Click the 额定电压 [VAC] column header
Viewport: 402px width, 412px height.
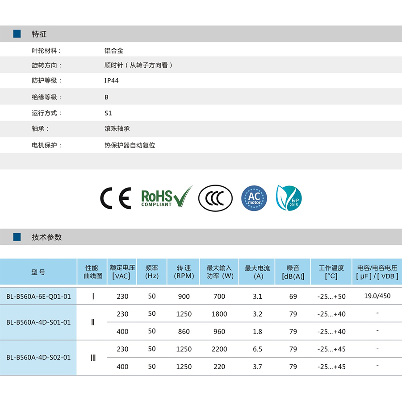pyautogui.click(x=122, y=272)
